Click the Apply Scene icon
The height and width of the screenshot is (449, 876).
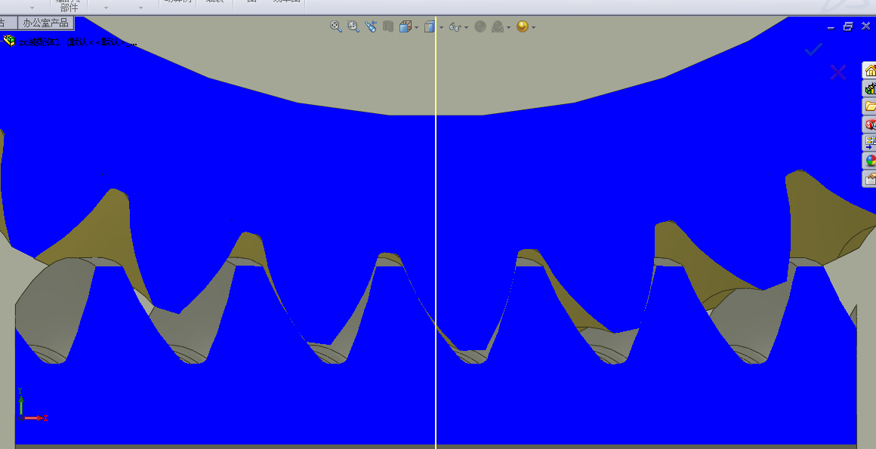498,26
